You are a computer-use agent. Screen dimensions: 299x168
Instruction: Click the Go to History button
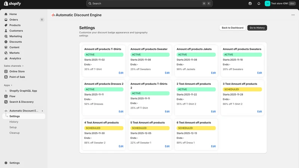[257, 28]
